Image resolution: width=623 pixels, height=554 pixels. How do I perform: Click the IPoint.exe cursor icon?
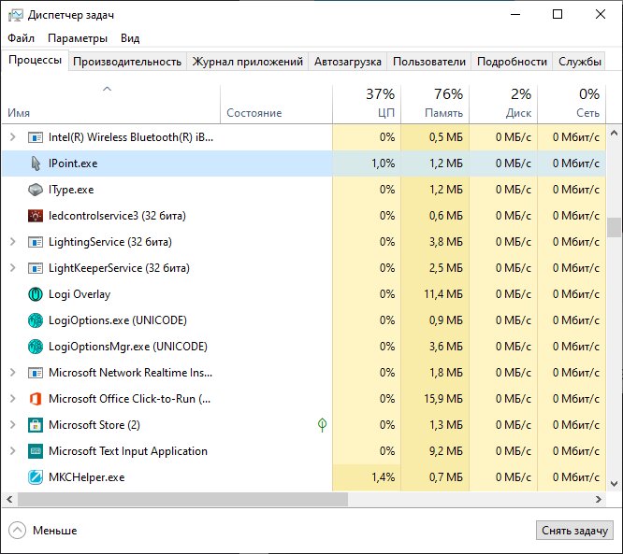click(36, 163)
